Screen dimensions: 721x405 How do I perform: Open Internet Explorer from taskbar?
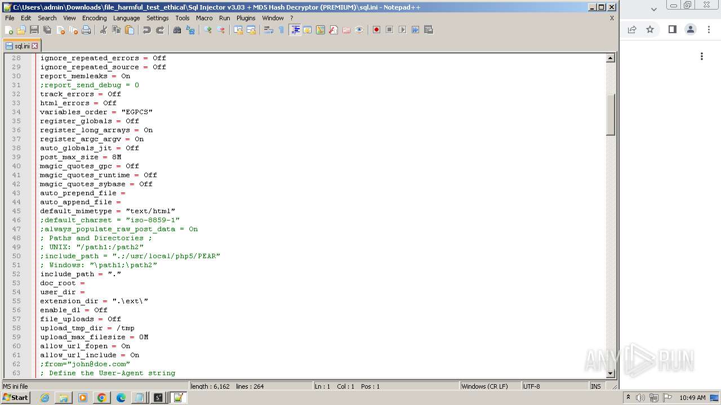(x=44, y=398)
